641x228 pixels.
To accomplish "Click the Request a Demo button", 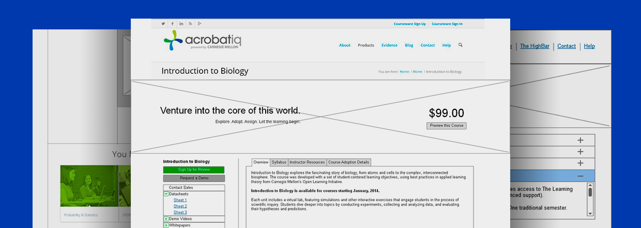I will 194,178.
